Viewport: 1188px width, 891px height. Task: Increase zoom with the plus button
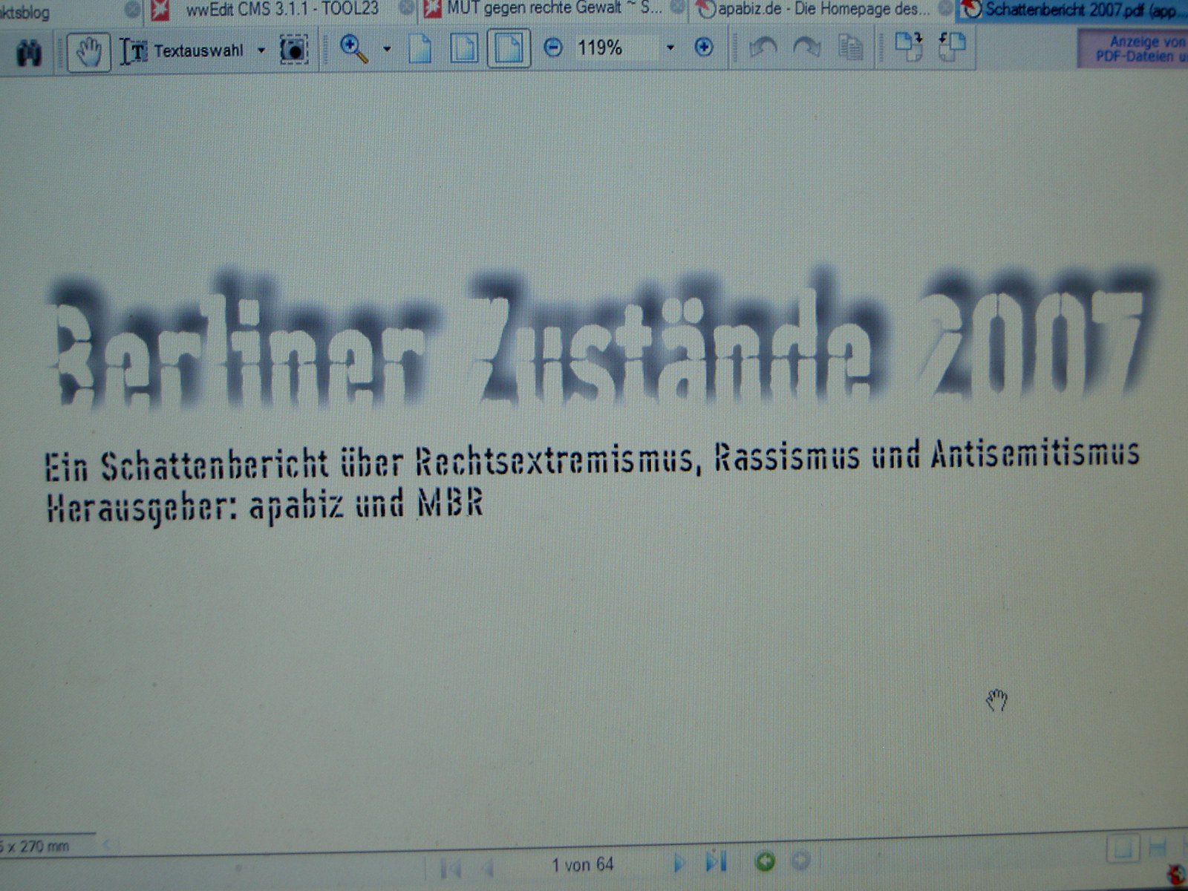[703, 48]
